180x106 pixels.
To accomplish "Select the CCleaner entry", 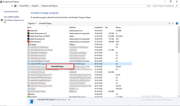I will pyautogui.click(x=33, y=44).
